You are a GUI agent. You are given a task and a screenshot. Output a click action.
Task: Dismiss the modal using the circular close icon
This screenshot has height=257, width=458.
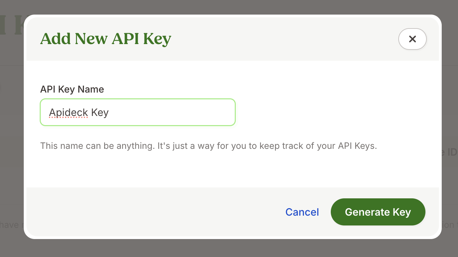pos(412,39)
